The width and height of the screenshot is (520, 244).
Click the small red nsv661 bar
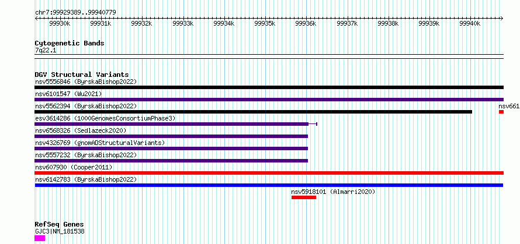[x=501, y=112]
